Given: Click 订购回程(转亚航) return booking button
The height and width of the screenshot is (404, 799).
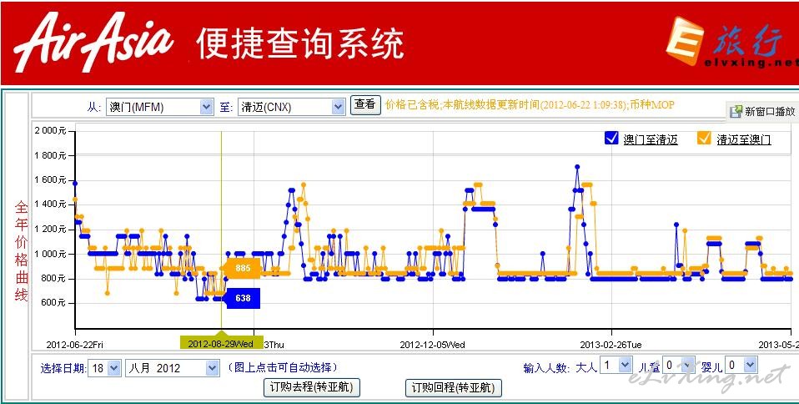Looking at the screenshot, I should point(453,387).
